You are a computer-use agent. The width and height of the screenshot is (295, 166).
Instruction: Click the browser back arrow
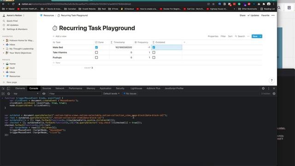coord(3,4)
